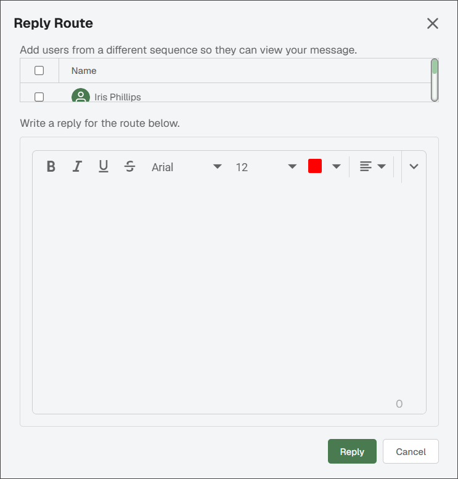Click Iris Phillips user avatar

[81, 95]
